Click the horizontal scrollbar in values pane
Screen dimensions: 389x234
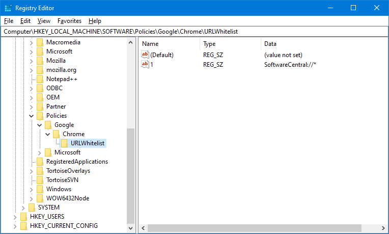point(255,228)
